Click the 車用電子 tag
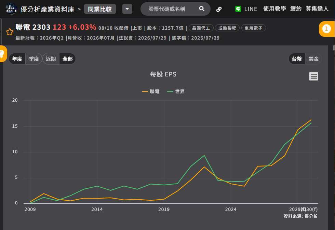The height and width of the screenshot is (230, 335). click(x=253, y=28)
